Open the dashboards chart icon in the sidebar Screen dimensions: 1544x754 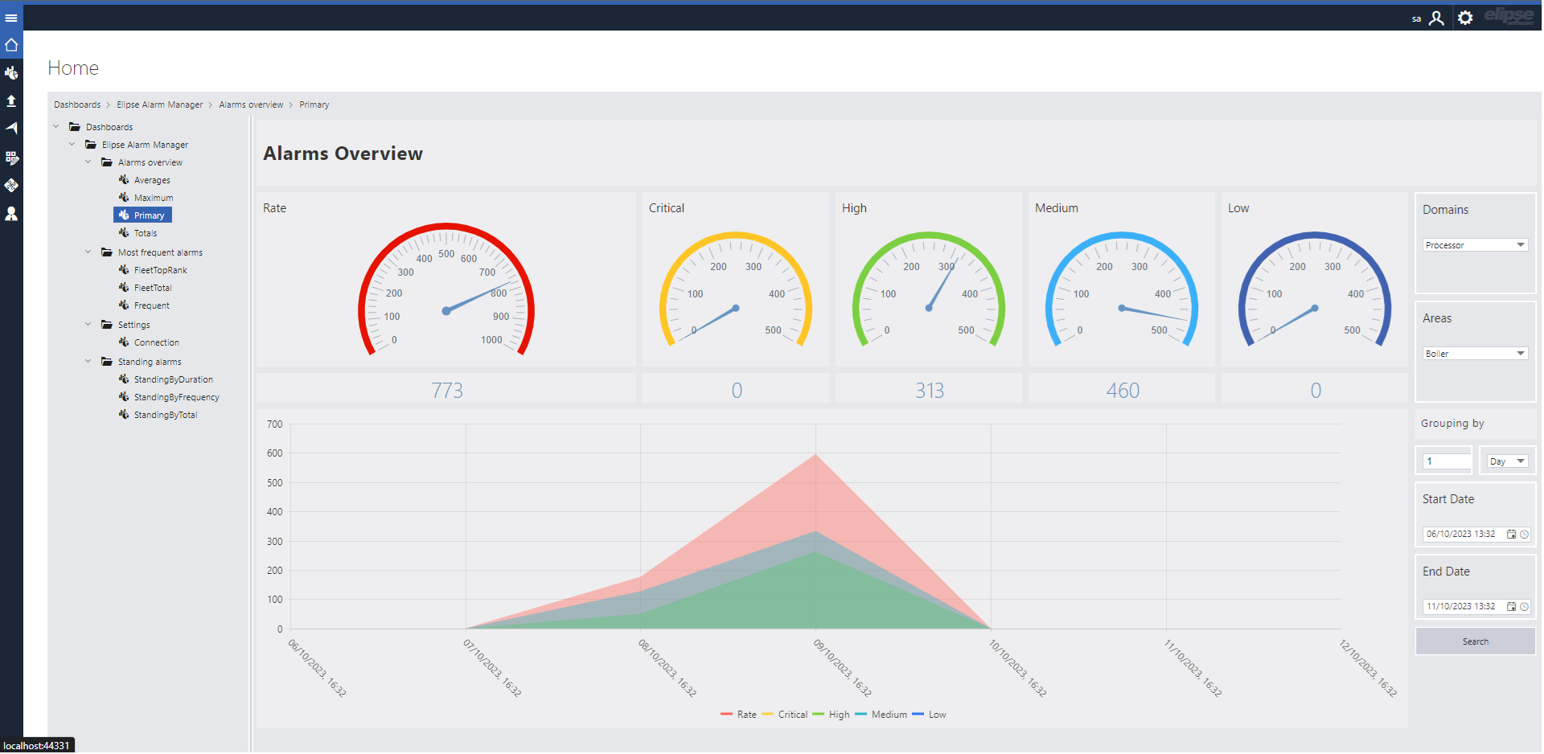point(11,73)
